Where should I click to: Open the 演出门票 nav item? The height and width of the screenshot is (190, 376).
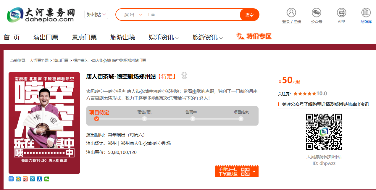pyautogui.click(x=46, y=37)
